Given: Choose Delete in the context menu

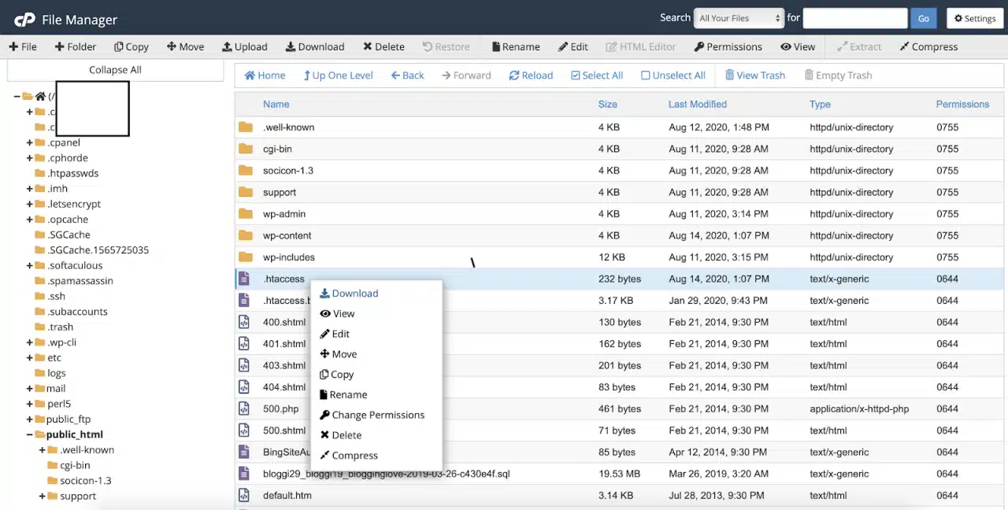Looking at the screenshot, I should coord(341,435).
